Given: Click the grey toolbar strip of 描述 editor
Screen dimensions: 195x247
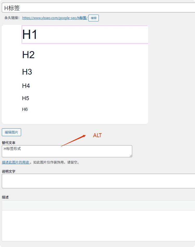Looking at the screenshot, I should pyautogui.click(x=98, y=206).
